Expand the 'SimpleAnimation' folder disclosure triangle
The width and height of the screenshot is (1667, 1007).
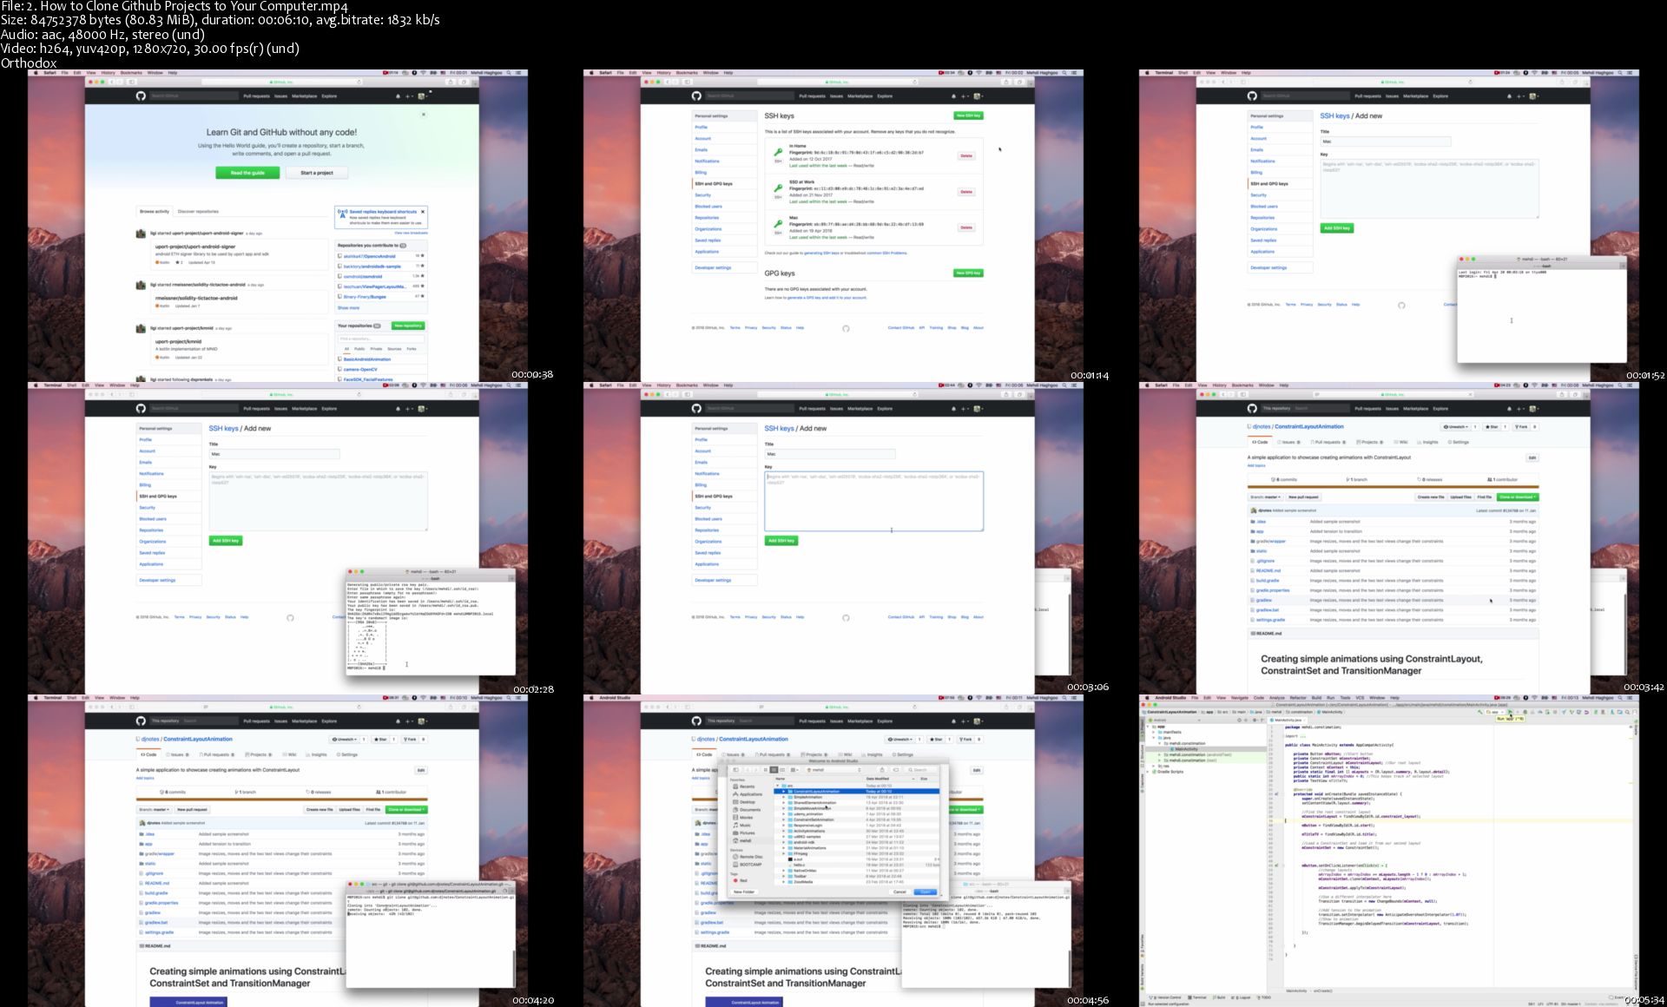pyautogui.click(x=784, y=797)
